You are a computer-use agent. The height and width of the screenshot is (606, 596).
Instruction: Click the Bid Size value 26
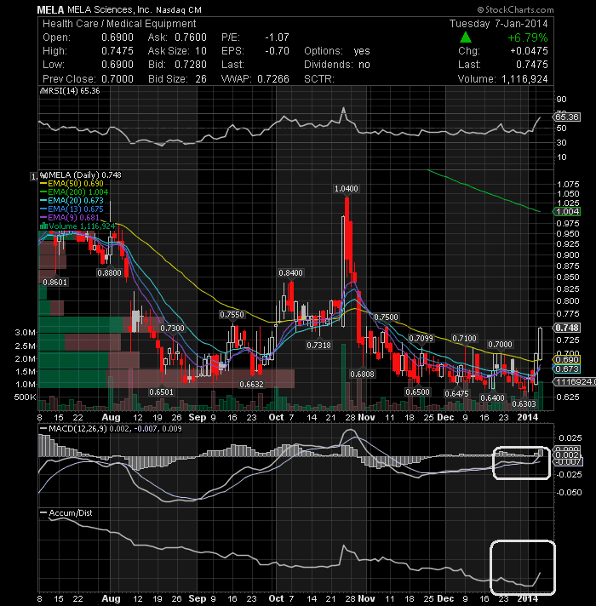pyautogui.click(x=201, y=79)
